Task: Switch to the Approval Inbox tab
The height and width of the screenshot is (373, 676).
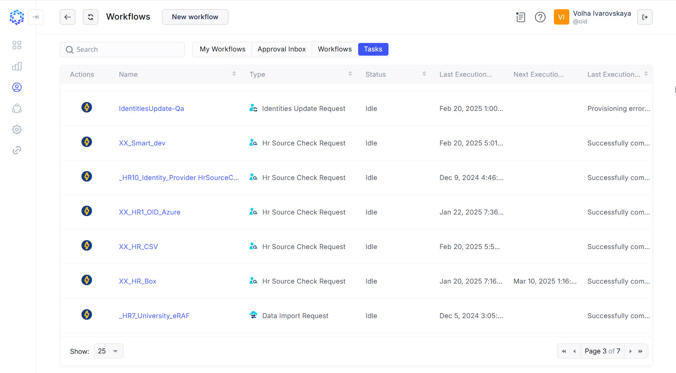Action: tap(281, 50)
